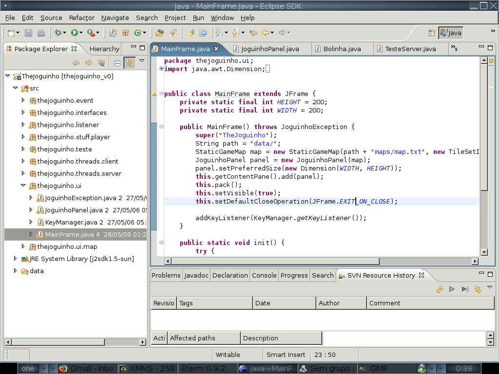
Task: Click the Save toolbar icon
Action: click(28, 33)
